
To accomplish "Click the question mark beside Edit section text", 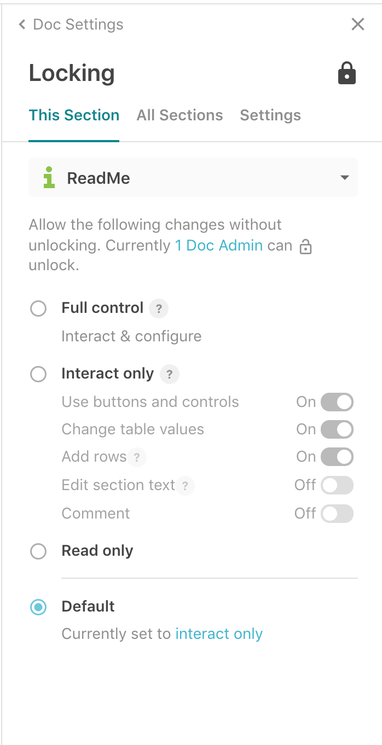I will 185,486.
